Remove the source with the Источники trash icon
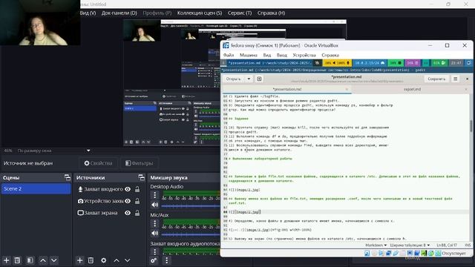Viewport: 475px width, 267px height. click(91, 260)
